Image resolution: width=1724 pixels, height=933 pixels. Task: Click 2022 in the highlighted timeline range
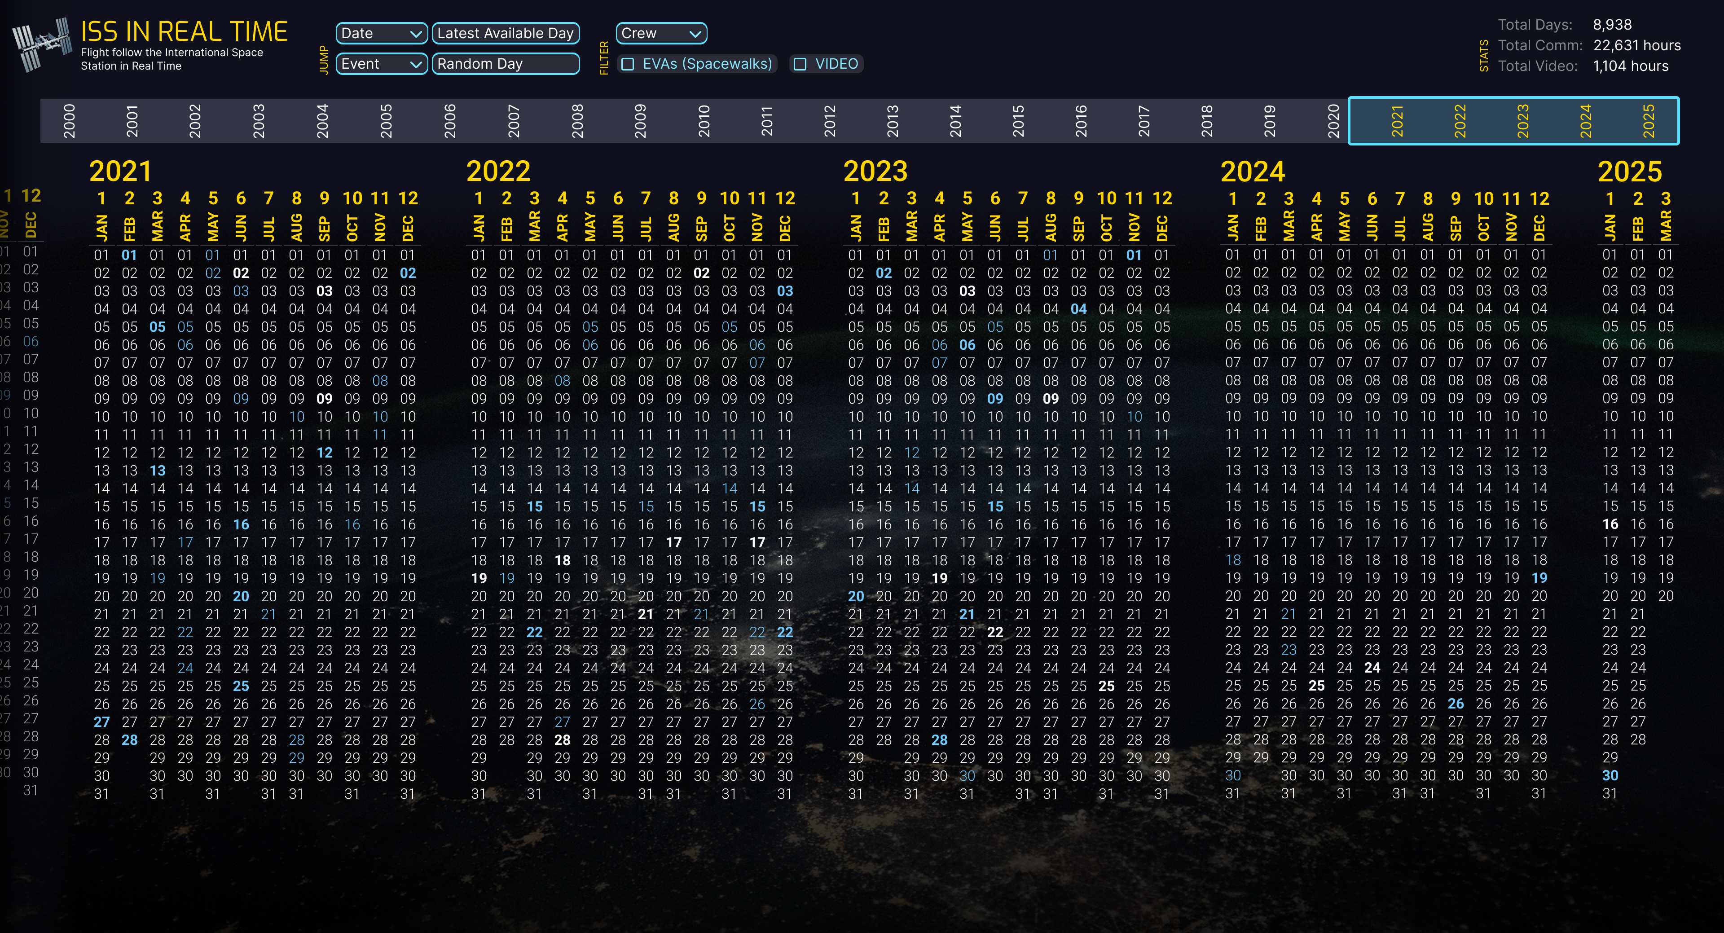coord(1460,121)
